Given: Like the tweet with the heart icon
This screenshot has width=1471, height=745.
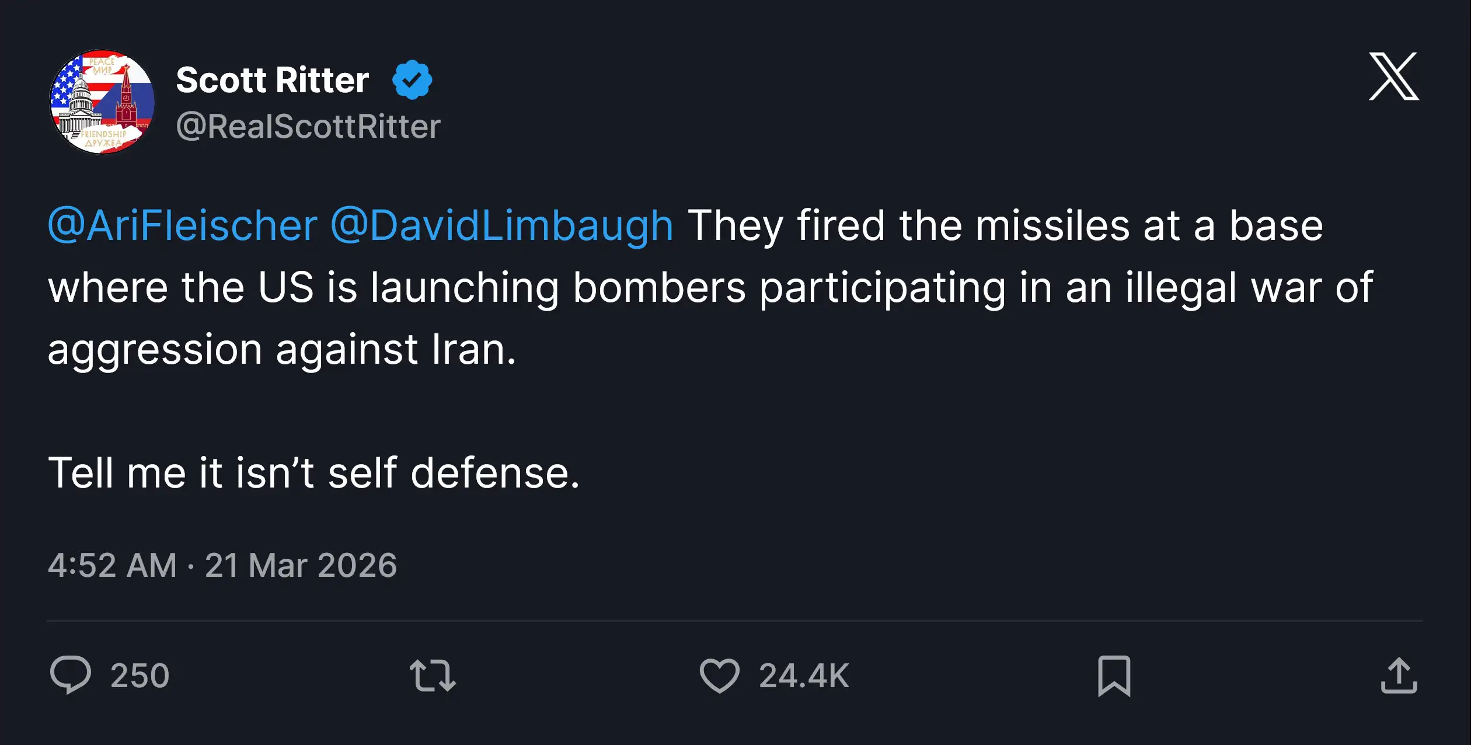Looking at the screenshot, I should coord(719,676).
